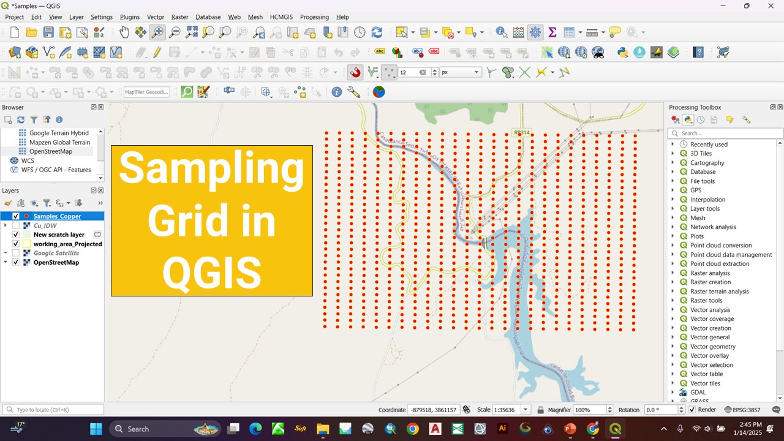Toggle visibility of Samples_Copper layer

coord(16,216)
